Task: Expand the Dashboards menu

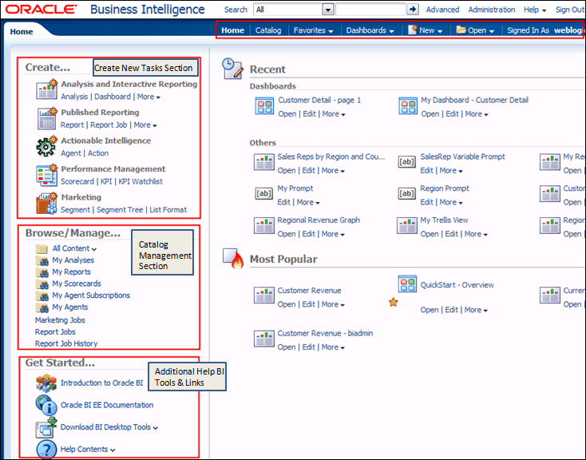Action: (370, 30)
